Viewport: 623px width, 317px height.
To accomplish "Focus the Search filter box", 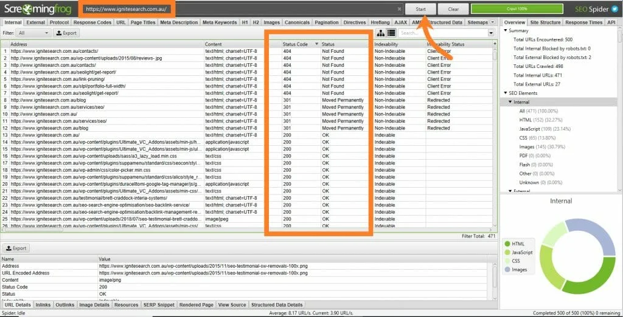I will 443,33.
